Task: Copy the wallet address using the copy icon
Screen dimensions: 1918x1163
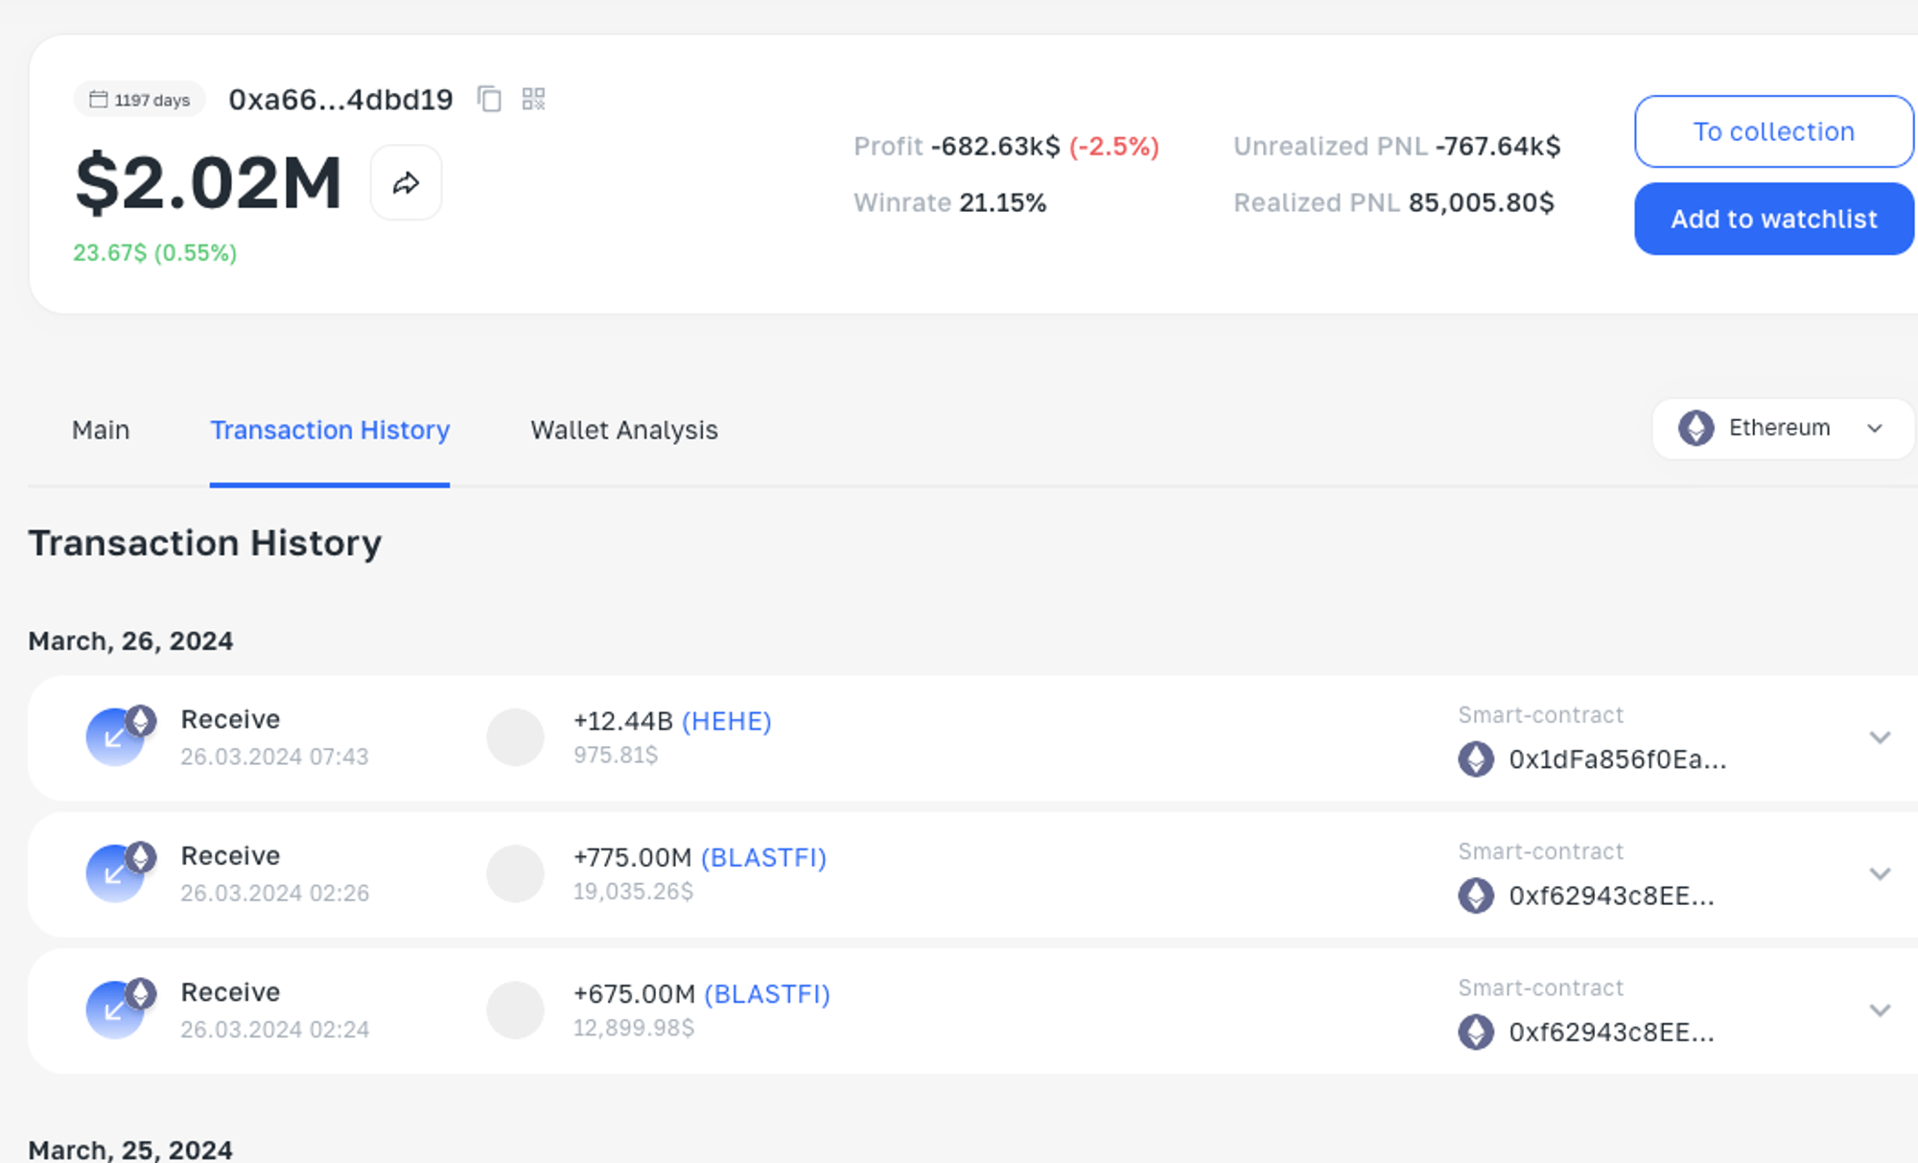Action: point(490,99)
